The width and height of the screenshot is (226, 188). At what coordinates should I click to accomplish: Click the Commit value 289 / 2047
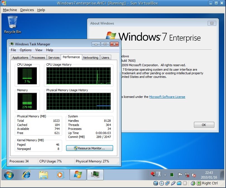coord(104,137)
